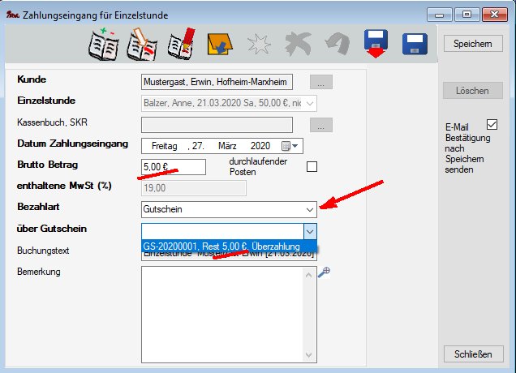Click the browse button next to Kunde
Viewport: 516px width, 373px height.
coord(322,83)
